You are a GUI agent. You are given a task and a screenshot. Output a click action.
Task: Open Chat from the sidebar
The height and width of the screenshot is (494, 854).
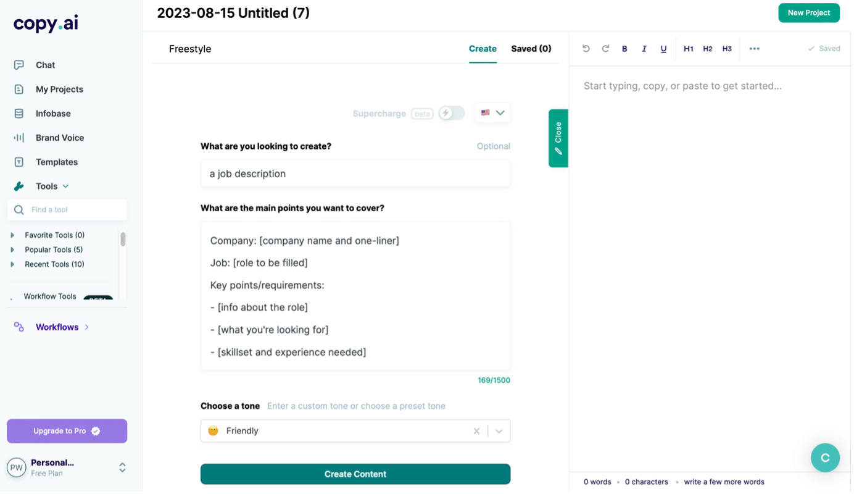click(x=45, y=65)
